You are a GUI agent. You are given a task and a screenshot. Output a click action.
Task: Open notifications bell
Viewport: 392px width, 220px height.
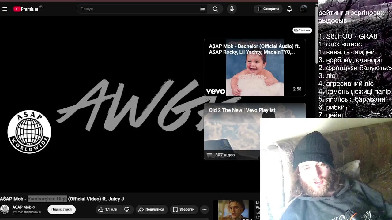click(289, 9)
